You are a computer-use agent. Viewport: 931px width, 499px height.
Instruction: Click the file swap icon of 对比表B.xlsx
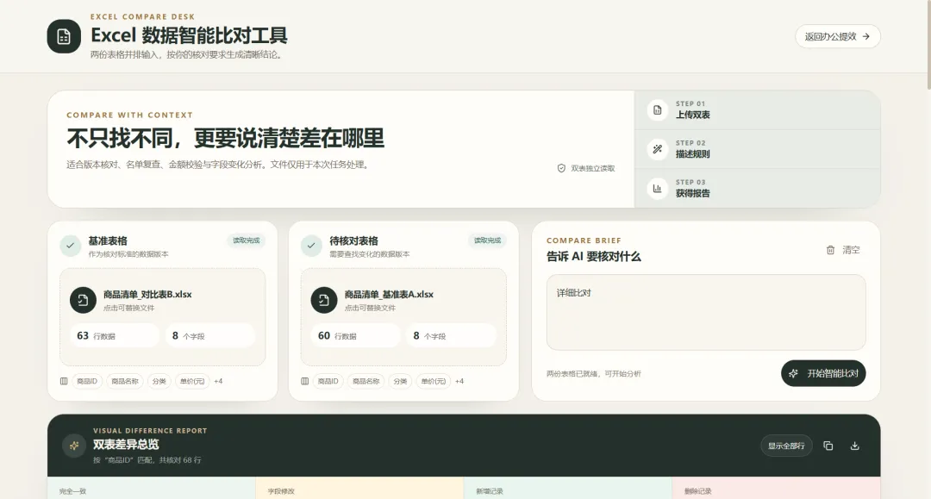(x=83, y=300)
